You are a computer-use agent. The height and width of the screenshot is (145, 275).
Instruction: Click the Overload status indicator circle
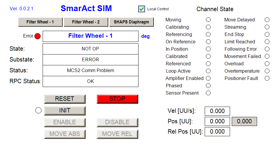click(267, 64)
